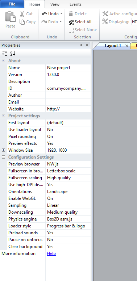Change the Preload sounds value Yes

coord(68,233)
